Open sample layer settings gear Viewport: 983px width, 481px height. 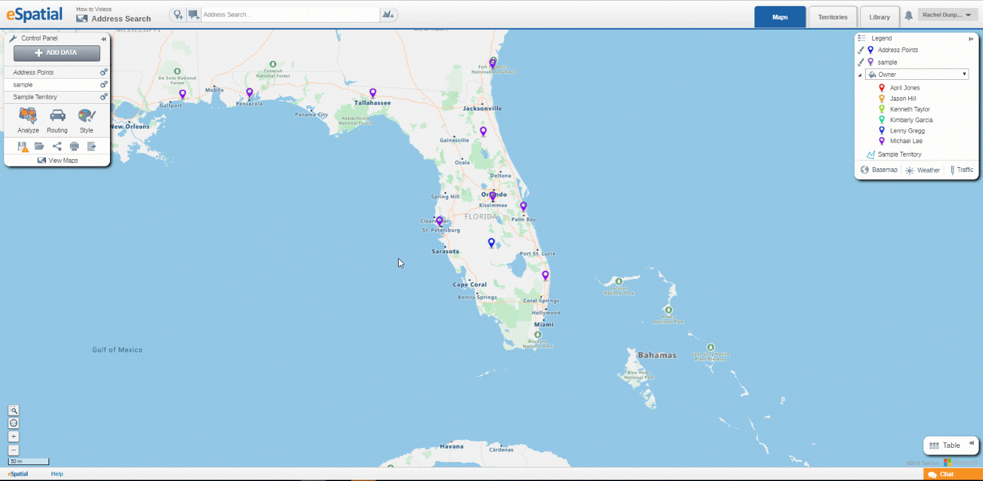point(104,85)
